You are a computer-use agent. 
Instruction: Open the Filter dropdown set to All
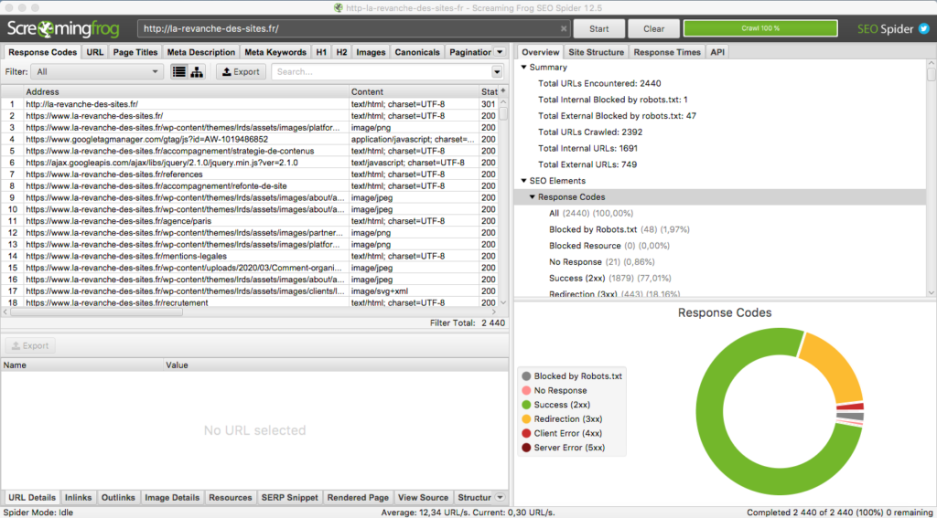coord(97,71)
